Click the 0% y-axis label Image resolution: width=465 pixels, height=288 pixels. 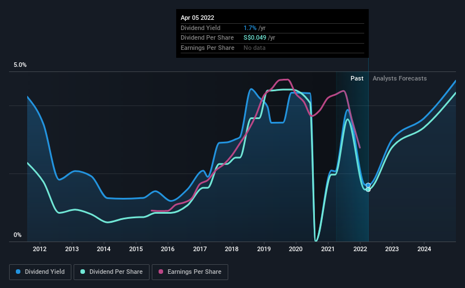[x=18, y=235]
